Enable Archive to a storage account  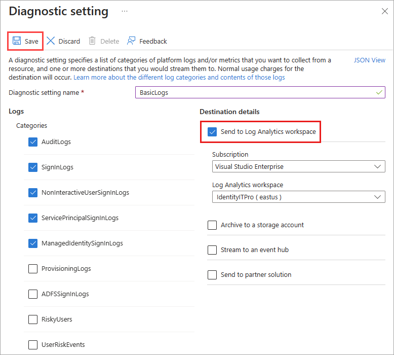tap(213, 225)
